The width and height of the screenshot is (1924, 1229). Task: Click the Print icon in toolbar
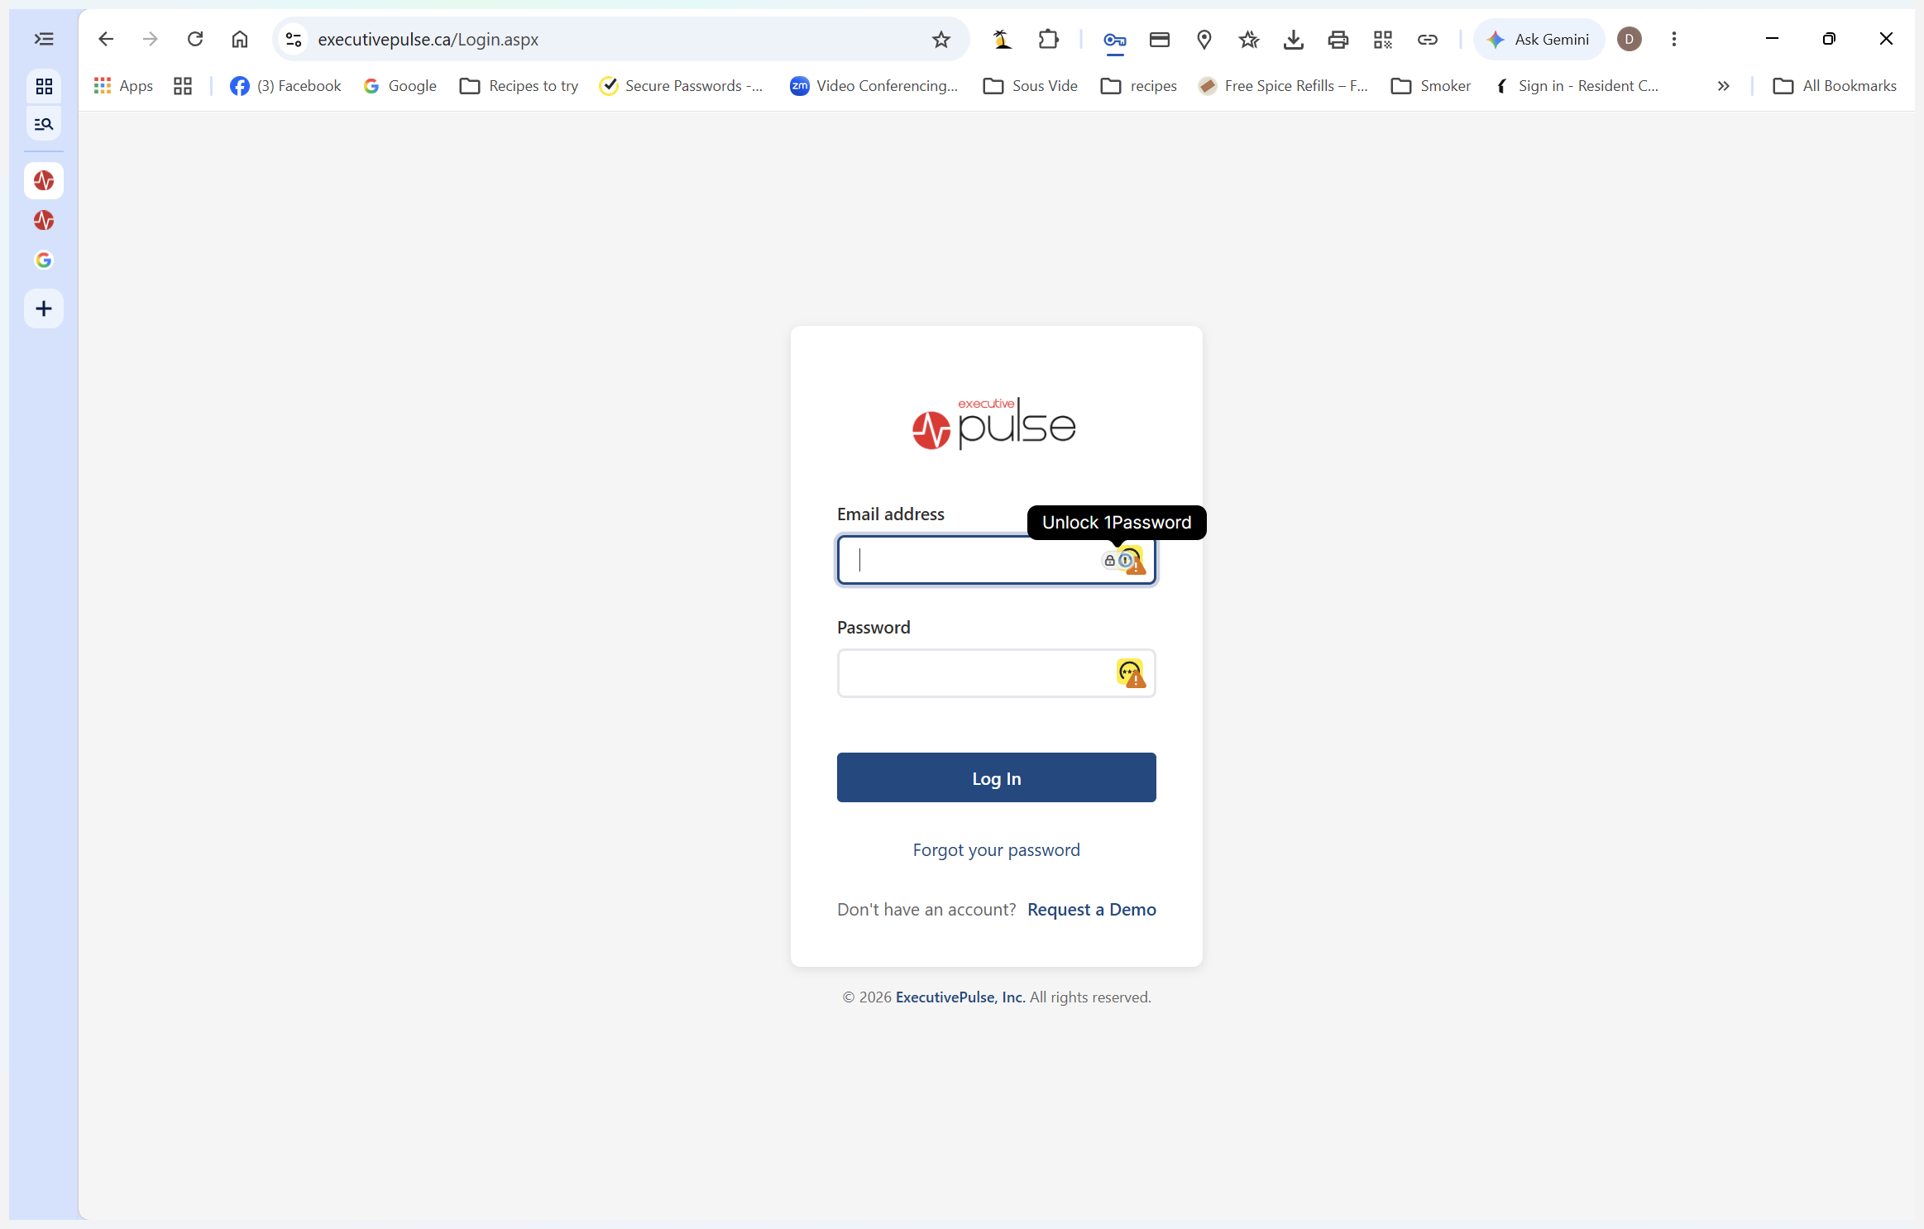click(1338, 39)
